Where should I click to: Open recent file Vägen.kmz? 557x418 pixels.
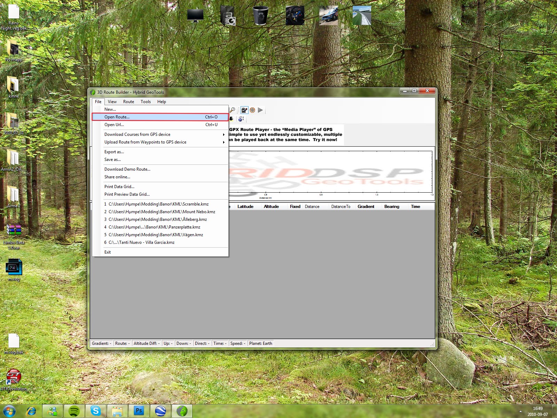[x=160, y=235]
